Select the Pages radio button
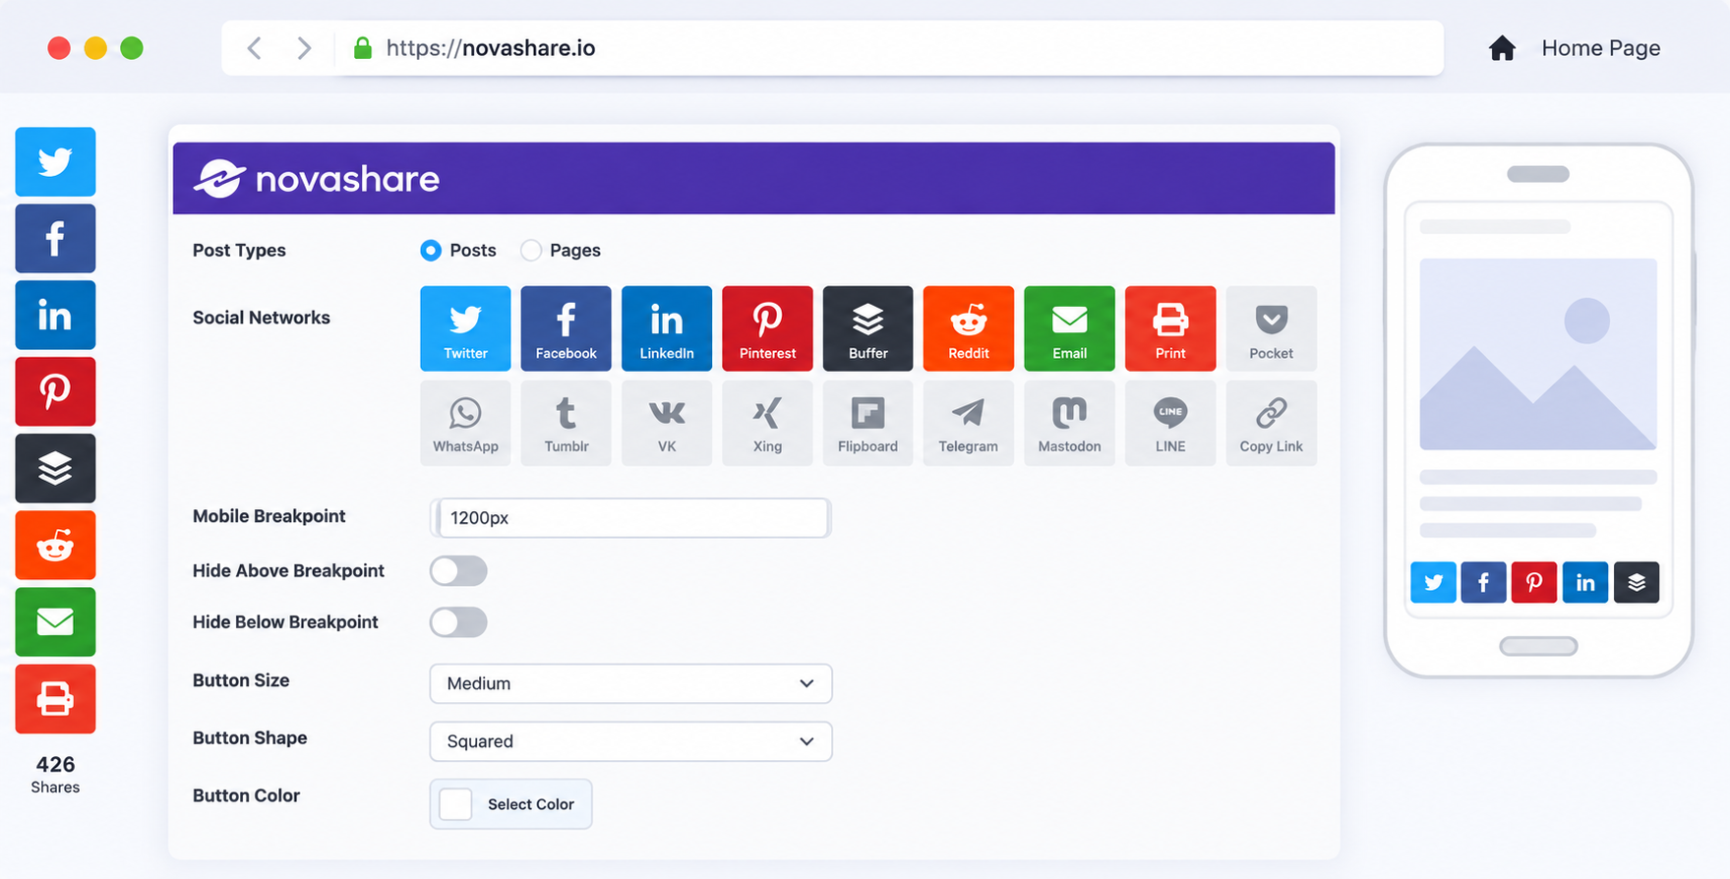The image size is (1730, 879). pos(531,251)
